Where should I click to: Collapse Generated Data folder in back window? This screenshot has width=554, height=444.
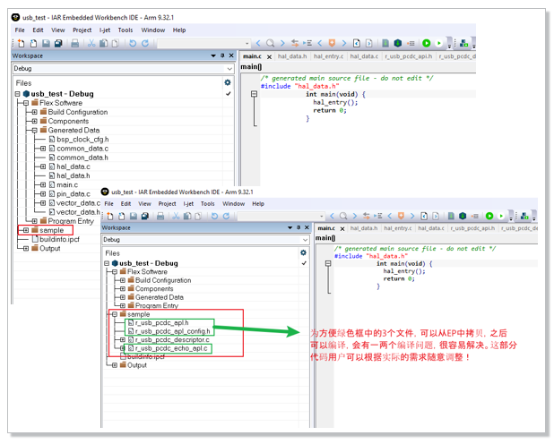coord(34,130)
